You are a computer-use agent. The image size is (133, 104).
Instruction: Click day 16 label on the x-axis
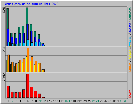tap(66, 101)
